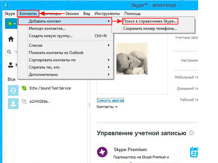
Task: Click the purple Skype Premium icon
Action: 102,152
